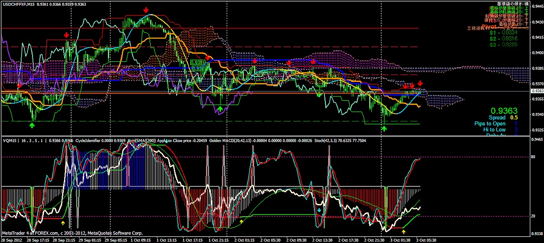
Task: Click the S3 support level label
Action: [505, 45]
